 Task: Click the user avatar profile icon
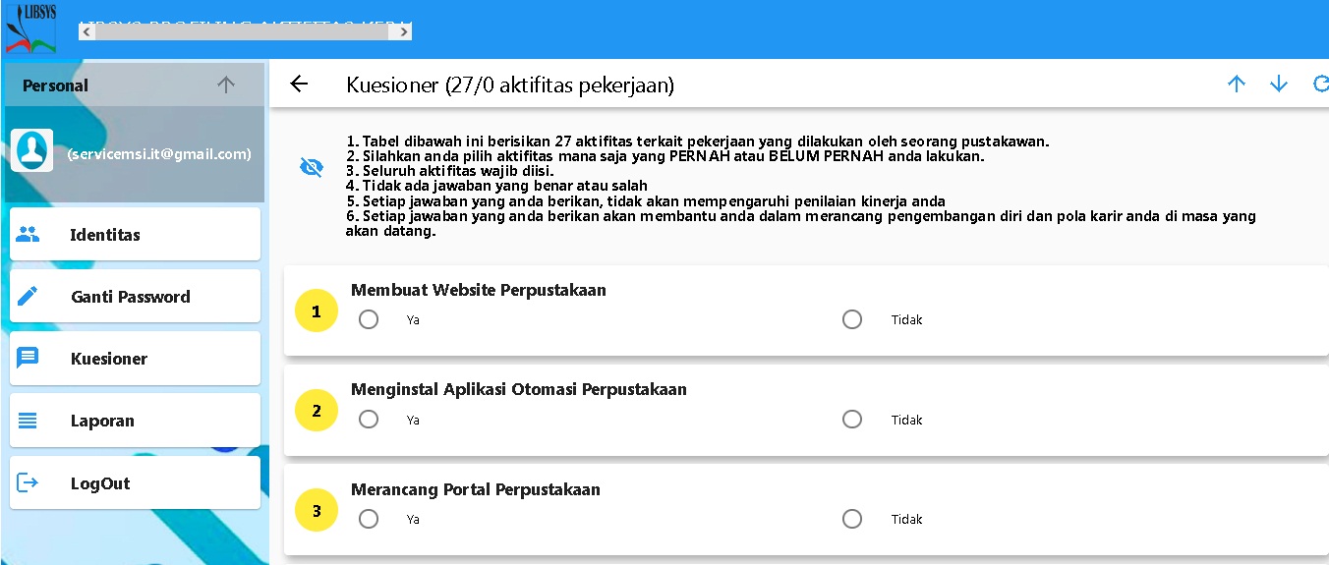(31, 150)
